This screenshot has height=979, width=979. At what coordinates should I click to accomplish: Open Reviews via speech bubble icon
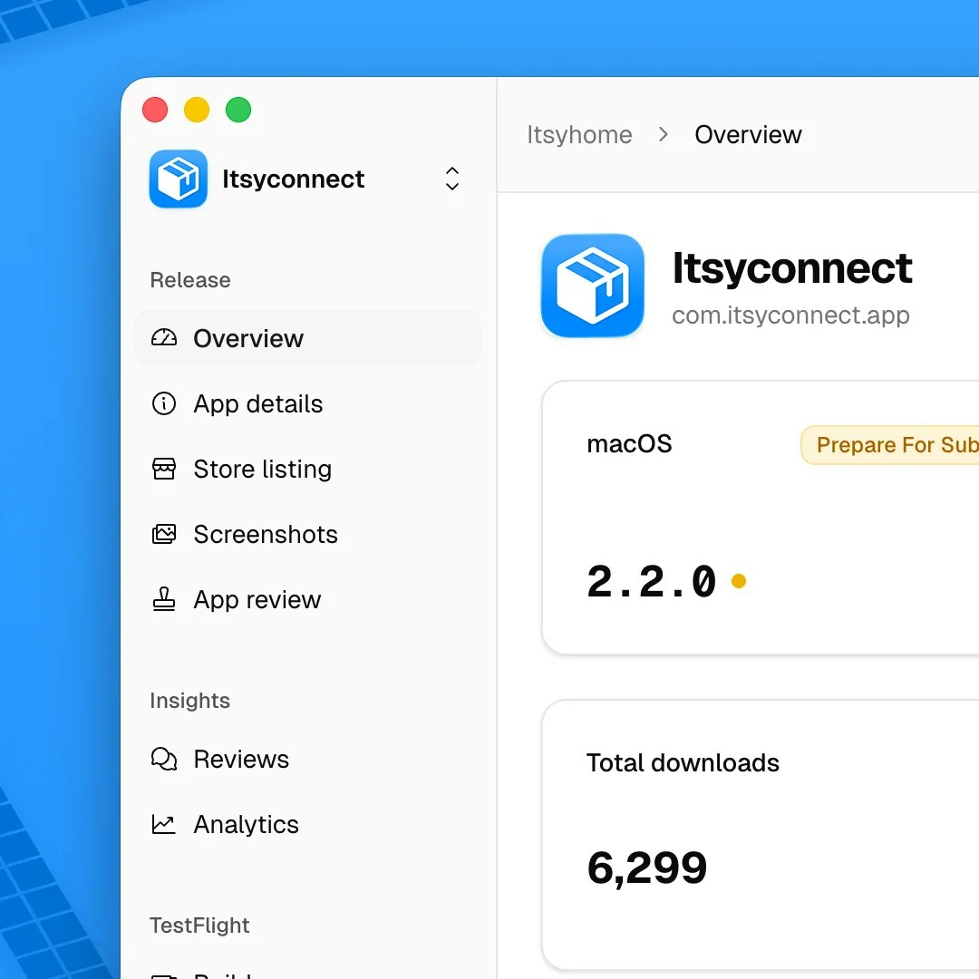164,759
